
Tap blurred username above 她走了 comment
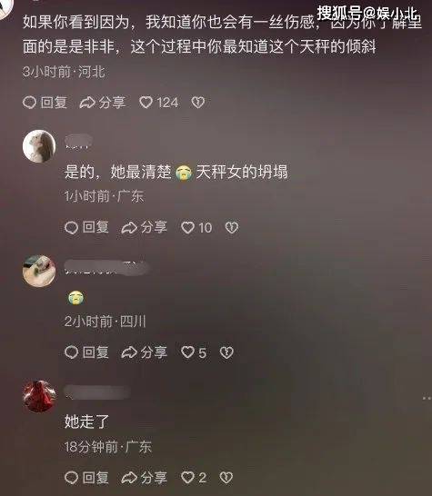97,392
